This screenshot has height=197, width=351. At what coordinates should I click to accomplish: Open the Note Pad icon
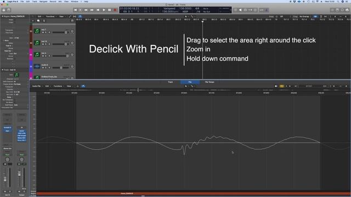pos(337,10)
